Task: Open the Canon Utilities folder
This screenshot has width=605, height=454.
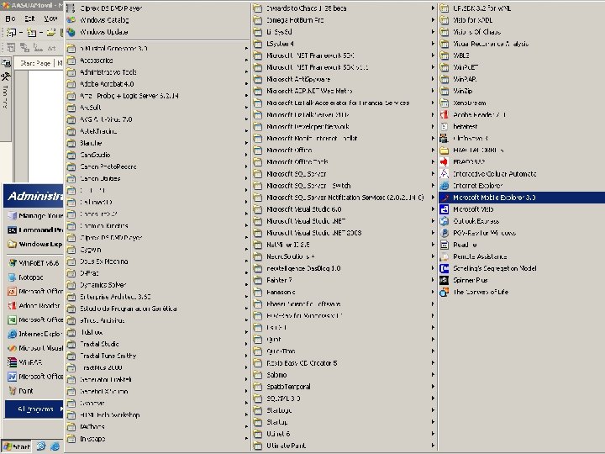Action: click(x=157, y=179)
